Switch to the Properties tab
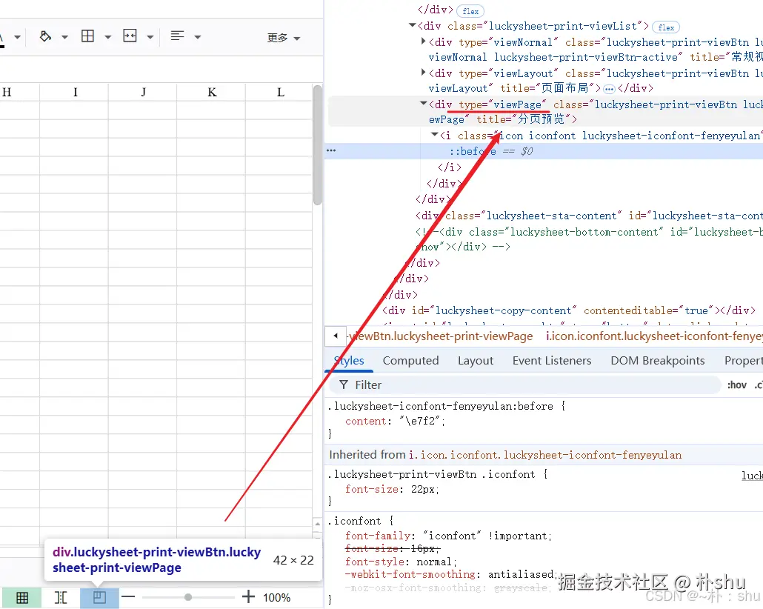Image resolution: width=763 pixels, height=609 pixels. (743, 361)
